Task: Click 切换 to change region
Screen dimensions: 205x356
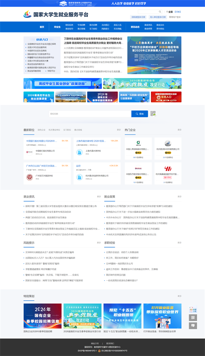Action: click(178, 12)
